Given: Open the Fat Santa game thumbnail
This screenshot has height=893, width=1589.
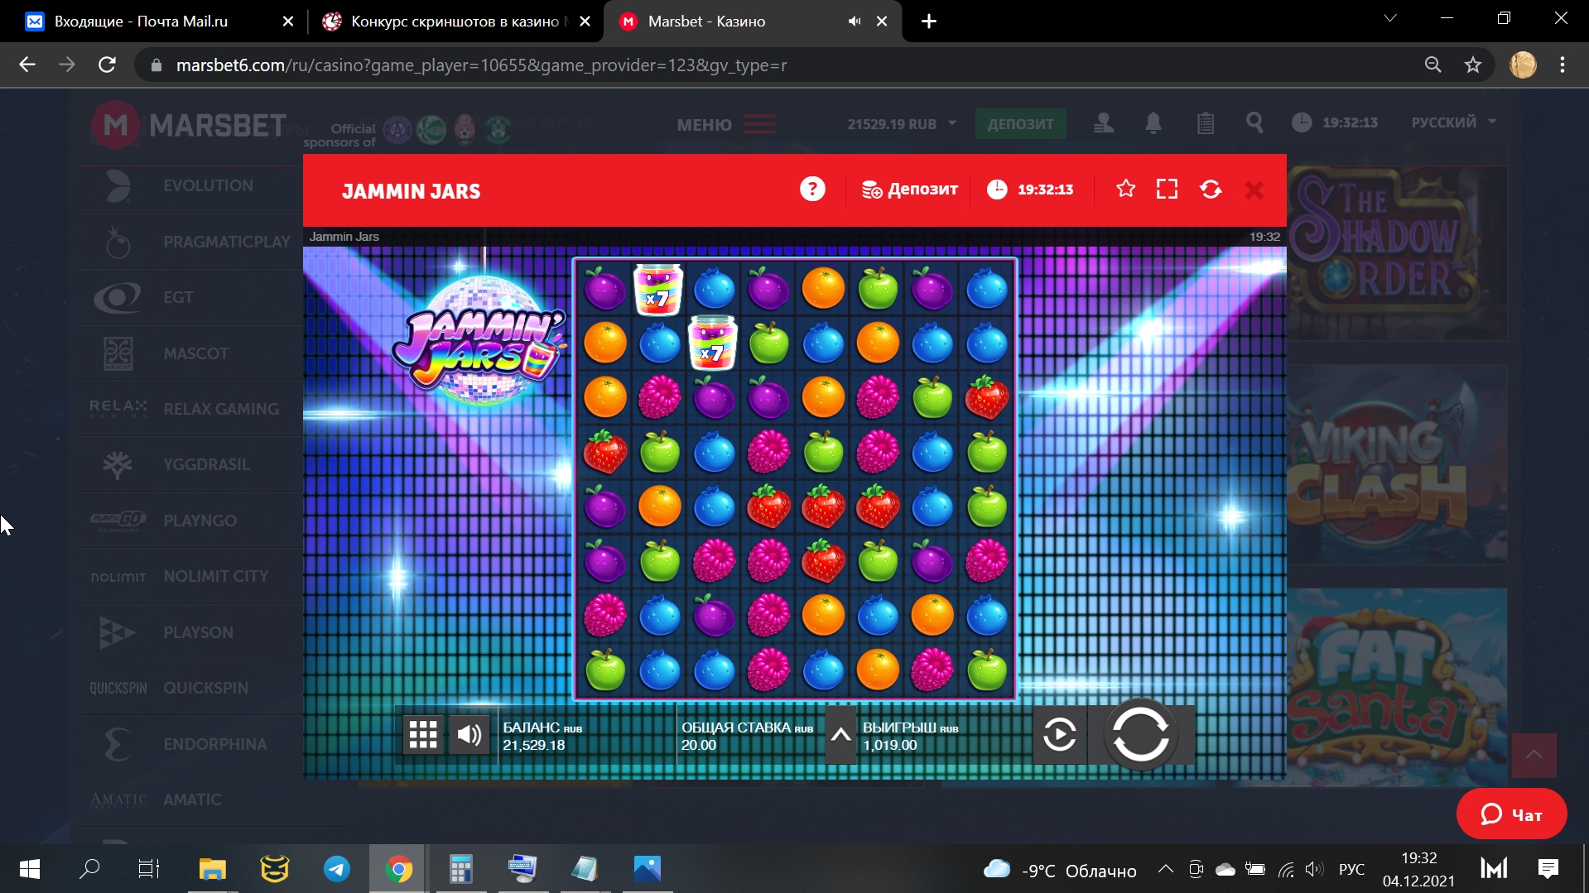Looking at the screenshot, I should click(1397, 687).
